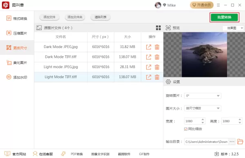Open the 效果图 preview mode dropdown
Screen dimensions: 245x158
point(233,28)
